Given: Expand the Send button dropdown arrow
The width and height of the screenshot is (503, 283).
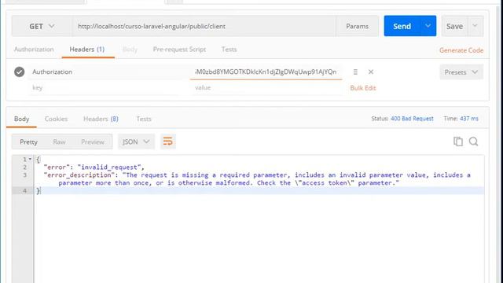Looking at the screenshot, I should click(428, 26).
